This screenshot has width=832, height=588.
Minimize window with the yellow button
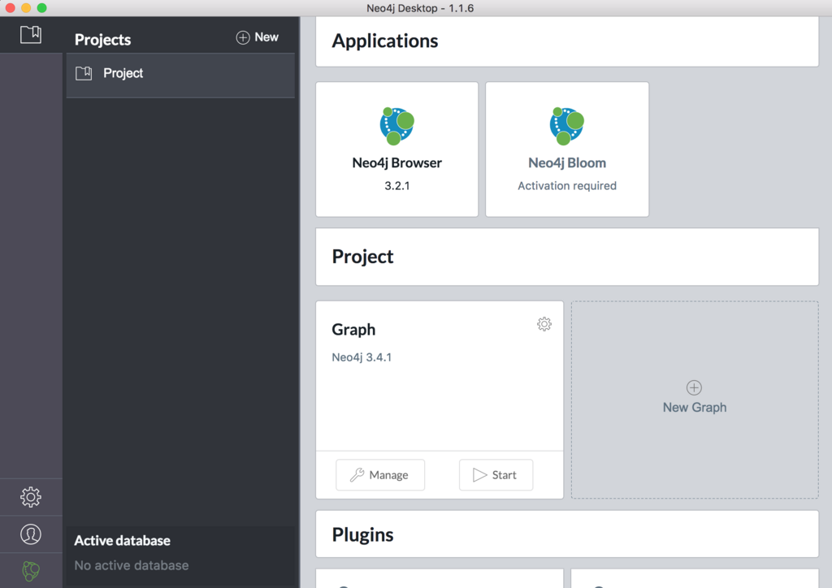(x=26, y=8)
